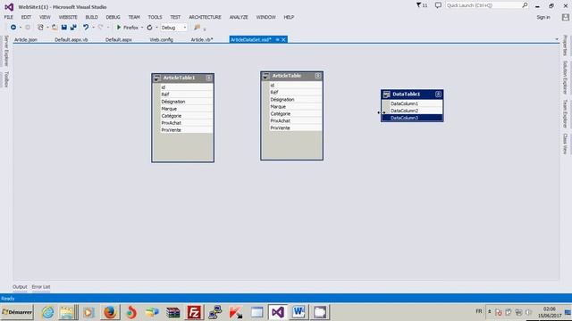
Task: Click the FR language indicator in tray
Action: coord(479,311)
